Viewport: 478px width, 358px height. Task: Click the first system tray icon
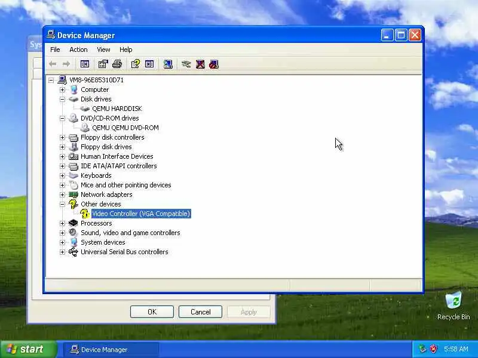click(x=422, y=349)
